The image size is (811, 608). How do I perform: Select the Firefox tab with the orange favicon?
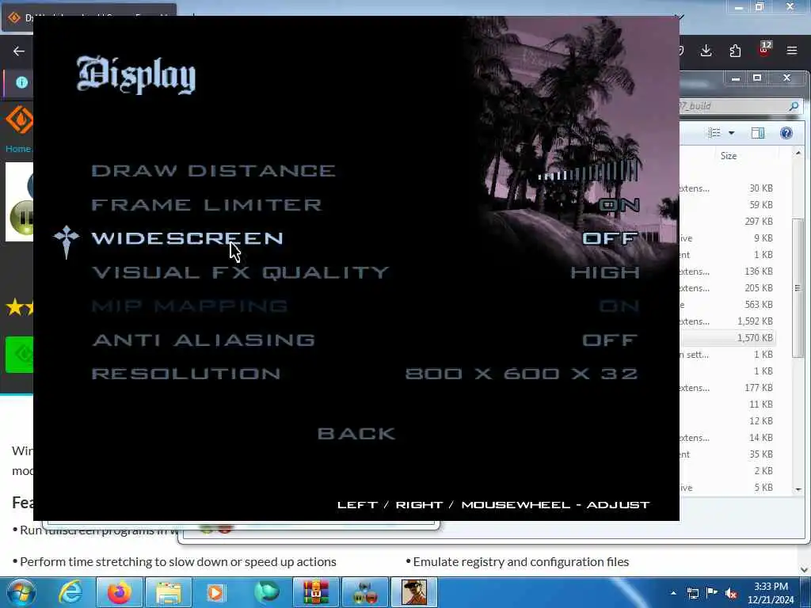[88, 17]
